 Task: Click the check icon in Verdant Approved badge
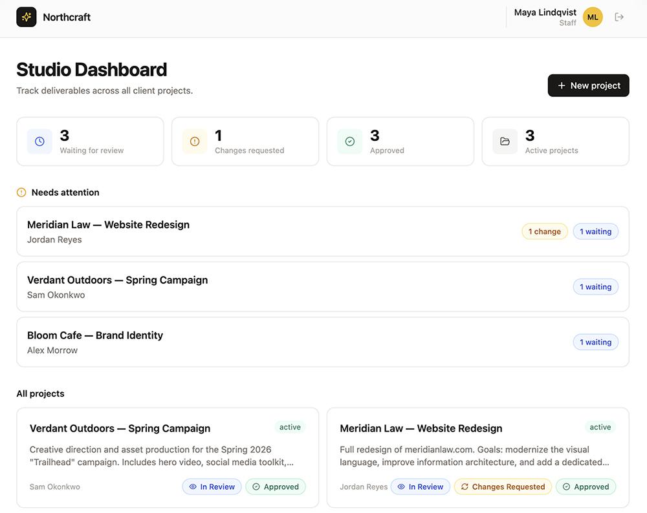256,487
